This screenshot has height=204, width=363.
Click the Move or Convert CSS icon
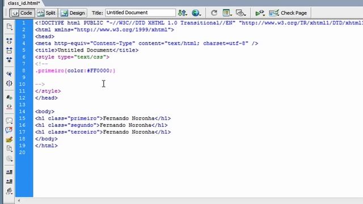click(x=9, y=159)
